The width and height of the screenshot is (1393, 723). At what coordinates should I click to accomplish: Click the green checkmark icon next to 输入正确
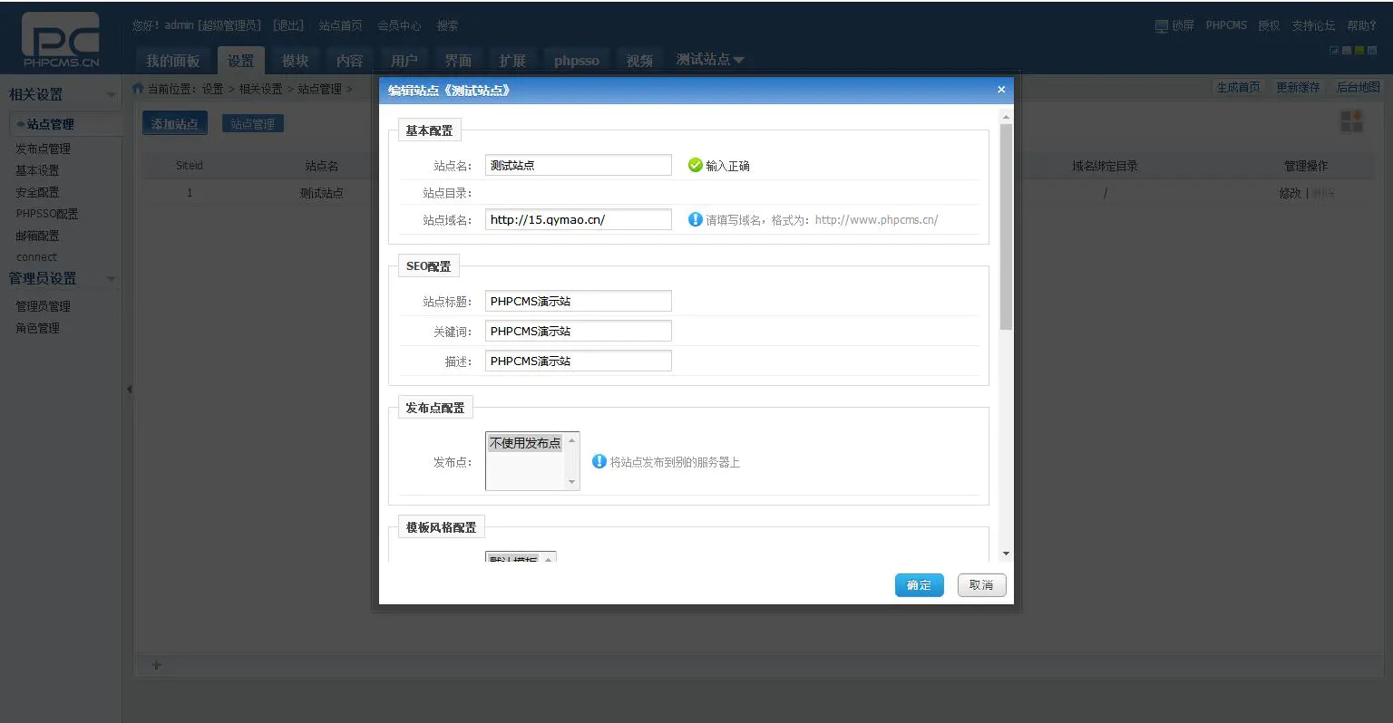coord(695,165)
